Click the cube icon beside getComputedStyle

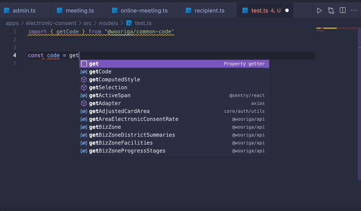(x=84, y=80)
